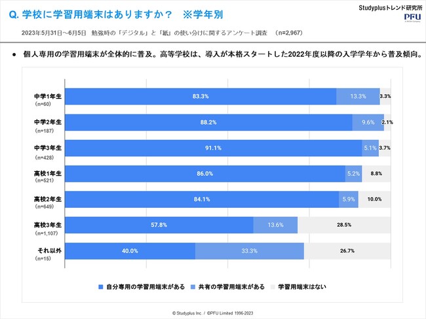Click the 88.2% bar segment for 中学2年生
The width and height of the screenshot is (426, 319).
(x=209, y=122)
